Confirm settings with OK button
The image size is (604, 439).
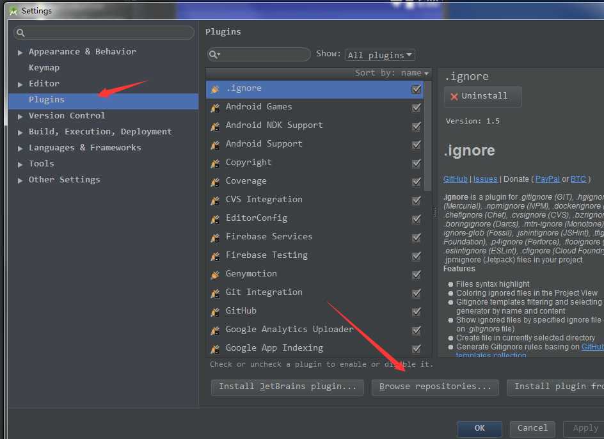click(x=479, y=429)
